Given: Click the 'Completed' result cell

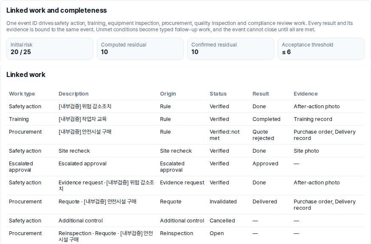Looking at the screenshot, I should (x=266, y=119).
